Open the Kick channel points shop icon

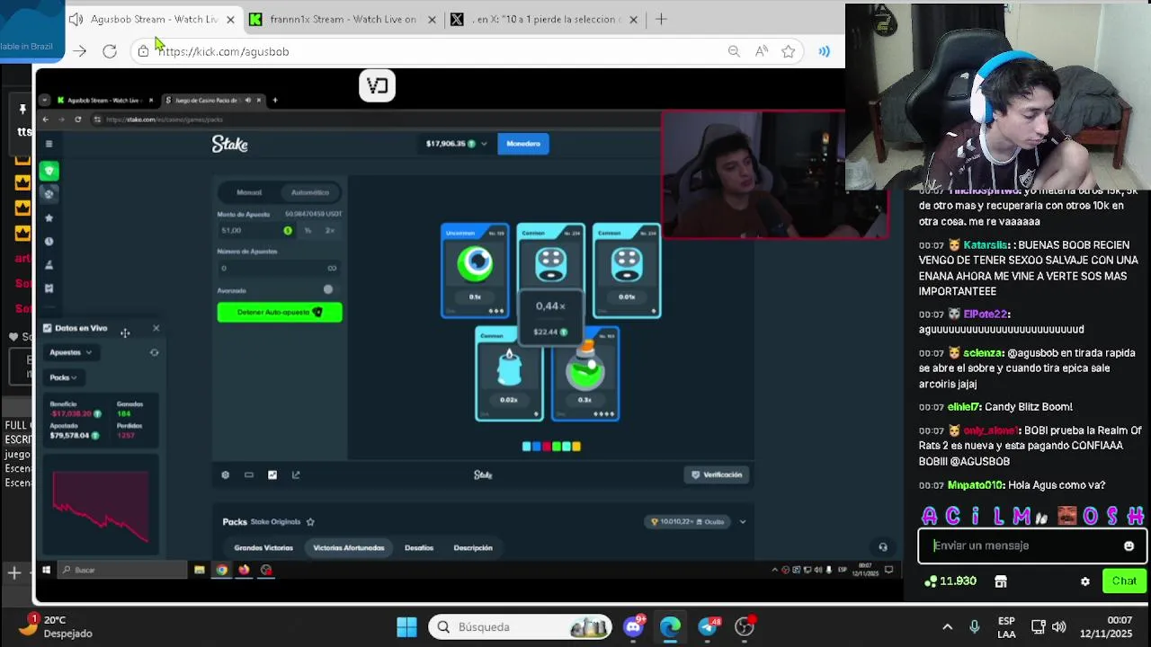pyautogui.click(x=1000, y=581)
